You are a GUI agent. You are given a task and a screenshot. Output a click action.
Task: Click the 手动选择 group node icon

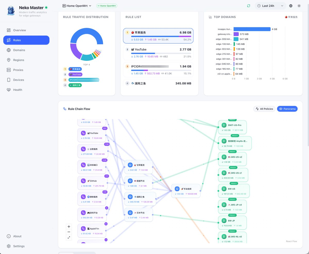pyautogui.click(x=177, y=189)
